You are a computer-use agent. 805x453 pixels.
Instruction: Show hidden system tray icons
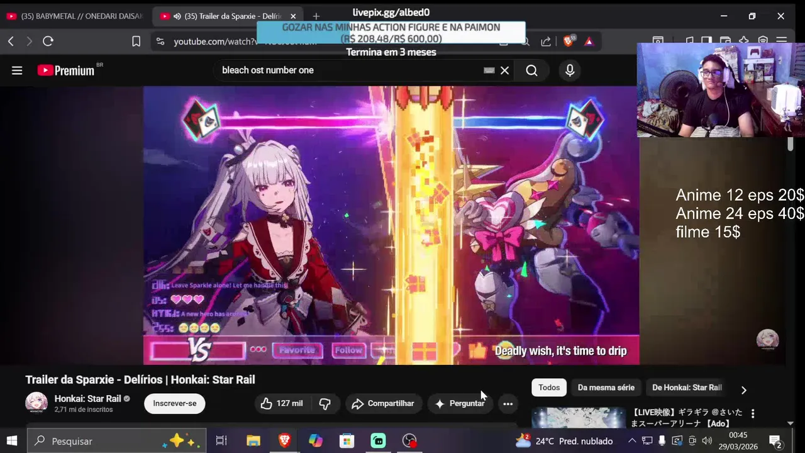tap(632, 441)
